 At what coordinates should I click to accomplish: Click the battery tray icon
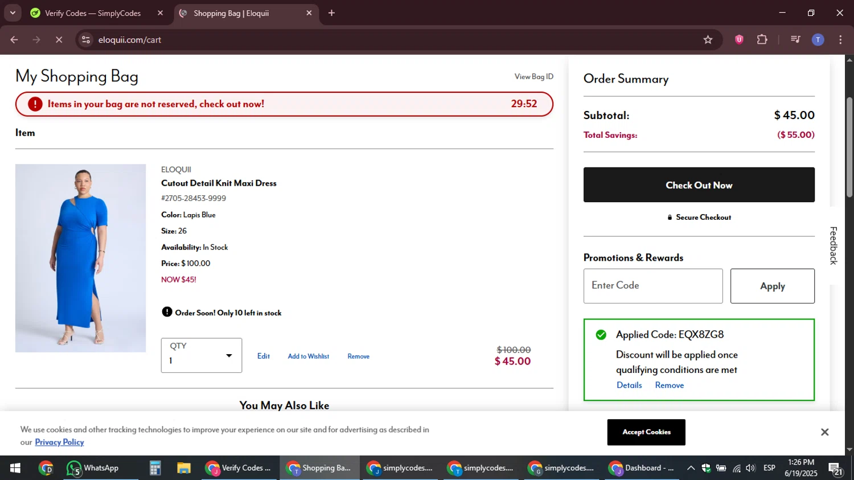(721, 468)
